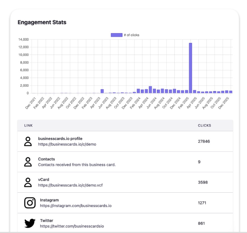Click the LINK column header

28,126
